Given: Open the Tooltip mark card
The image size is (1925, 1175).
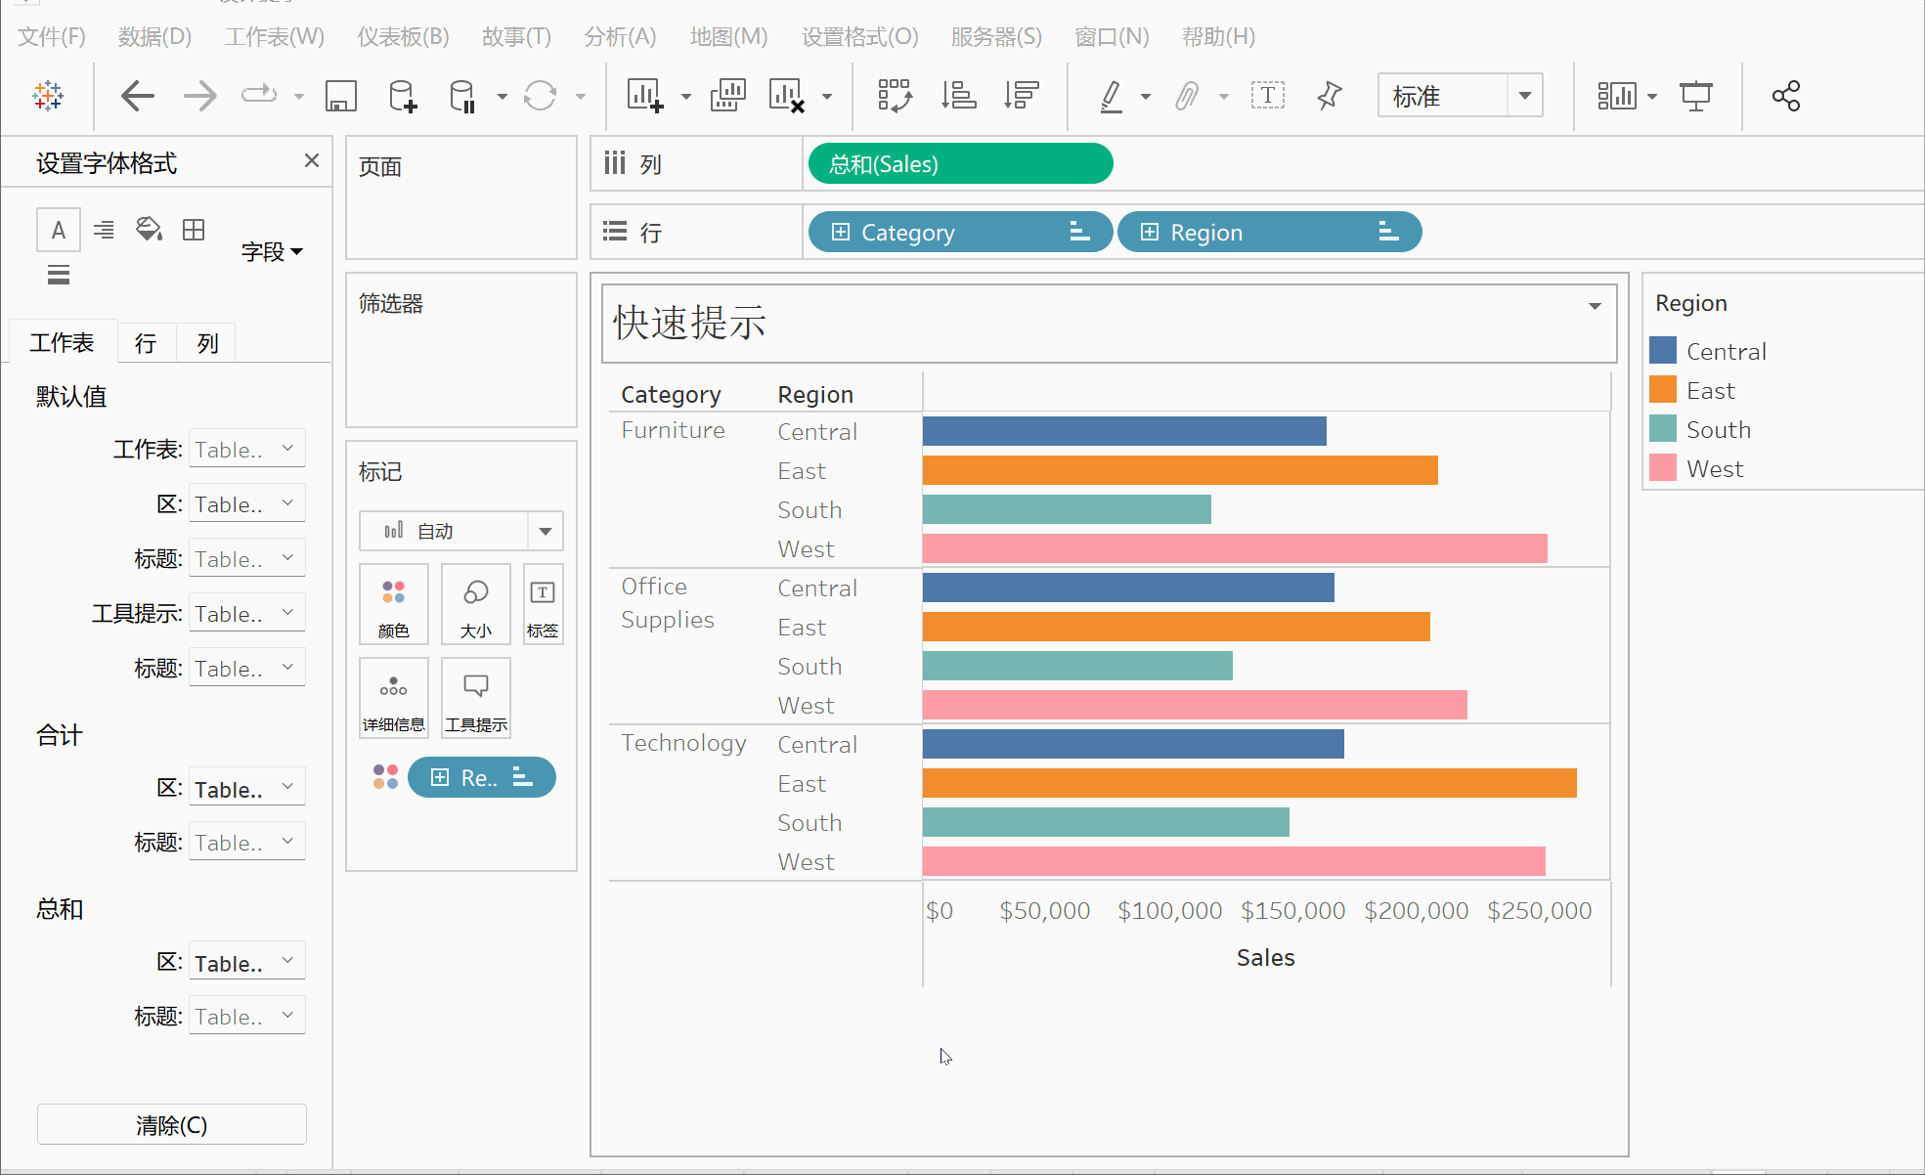Looking at the screenshot, I should [x=475, y=697].
